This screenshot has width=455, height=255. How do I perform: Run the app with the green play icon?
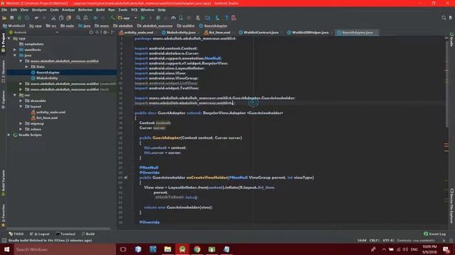tap(143, 18)
